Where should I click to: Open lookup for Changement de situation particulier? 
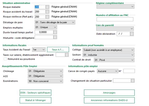click(133, 81)
